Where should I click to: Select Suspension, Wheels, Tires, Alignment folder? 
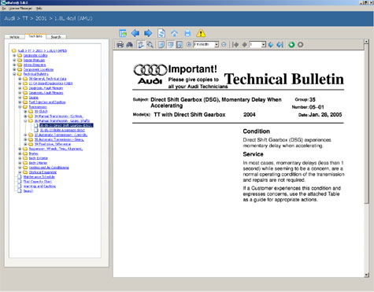point(56,149)
